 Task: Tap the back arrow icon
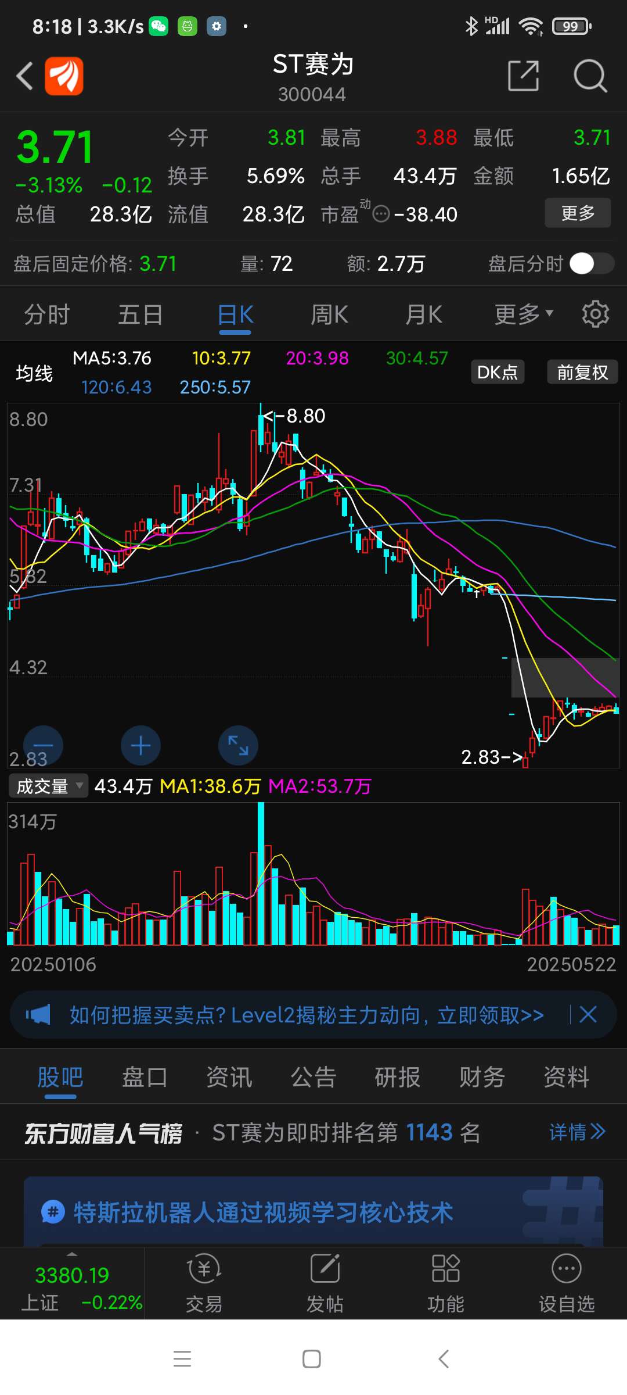24,76
